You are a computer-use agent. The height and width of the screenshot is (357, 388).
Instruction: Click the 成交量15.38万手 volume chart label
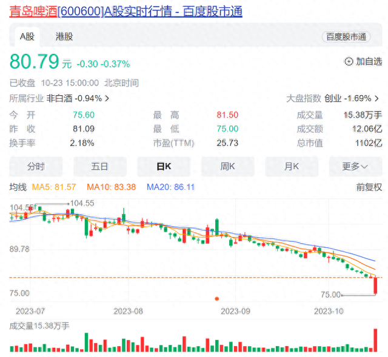[39, 326]
